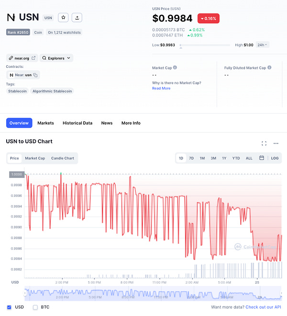Click the 2:00 PM axis label
This screenshot has width=287, height=316.
coord(62,283)
